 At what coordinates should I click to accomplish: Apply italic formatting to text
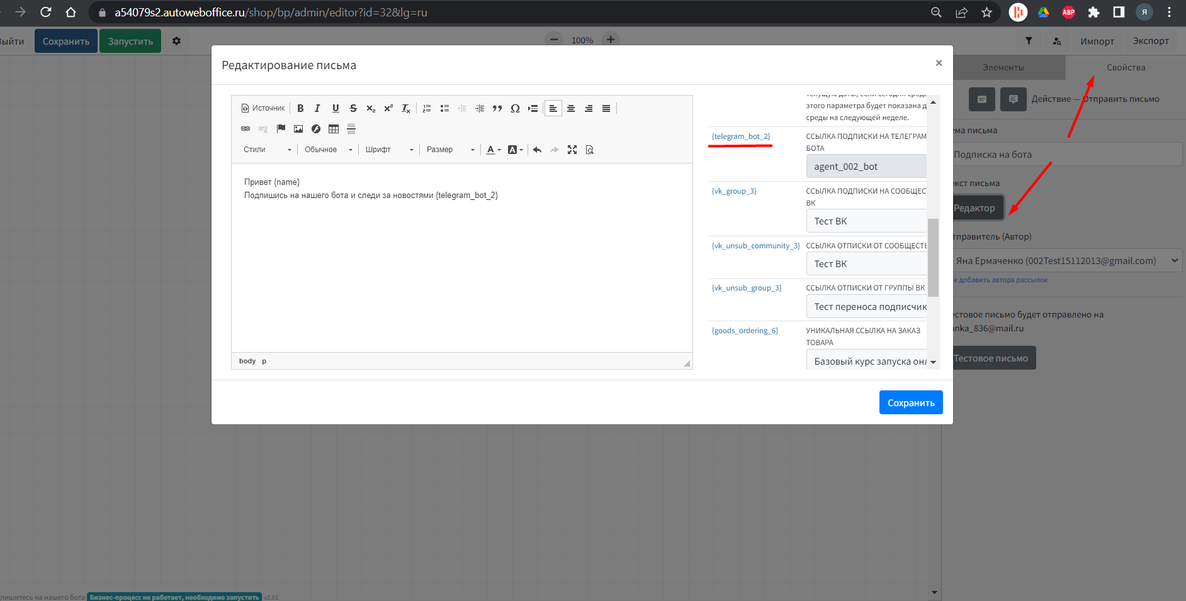[317, 108]
